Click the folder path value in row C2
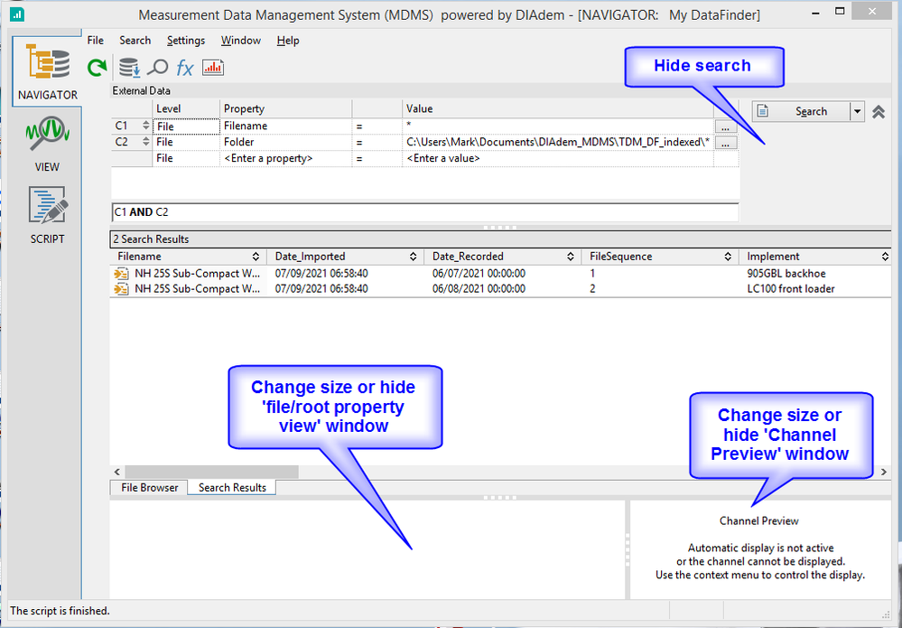The image size is (902, 628). 557,142
